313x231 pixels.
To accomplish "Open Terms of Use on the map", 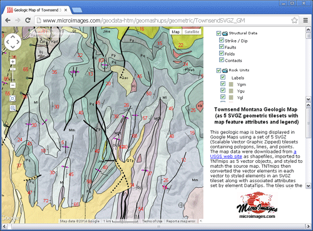I will point(152,221).
